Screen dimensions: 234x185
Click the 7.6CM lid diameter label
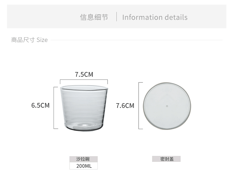pos(125,105)
